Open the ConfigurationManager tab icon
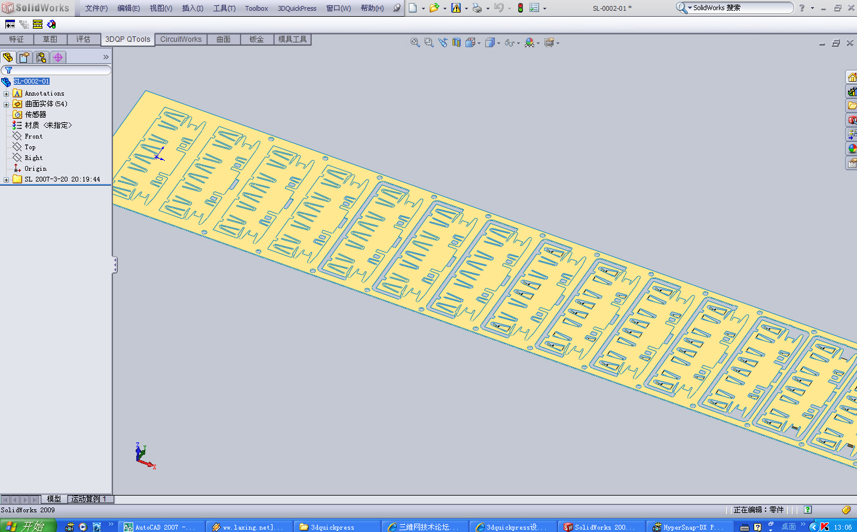This screenshot has width=857, height=532. 41,57
